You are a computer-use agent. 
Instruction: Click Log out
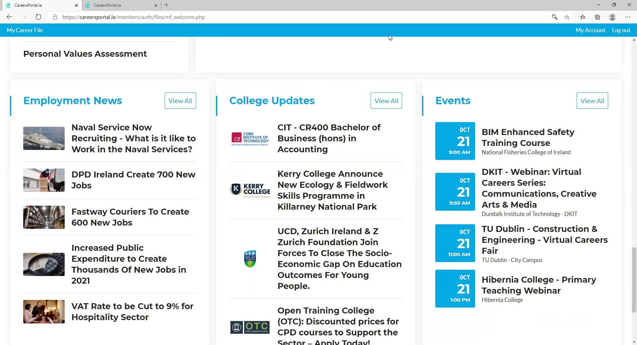[x=621, y=30]
